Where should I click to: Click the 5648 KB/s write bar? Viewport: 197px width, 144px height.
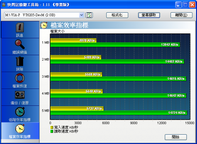tap(77, 91)
